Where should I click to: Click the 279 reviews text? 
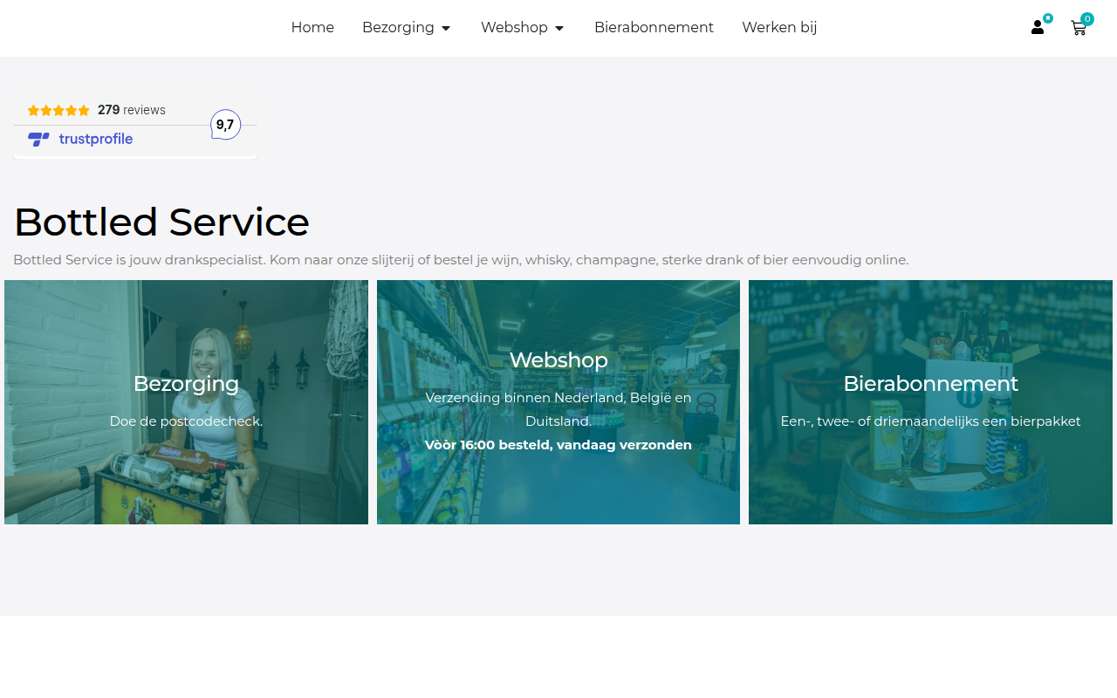(132, 110)
